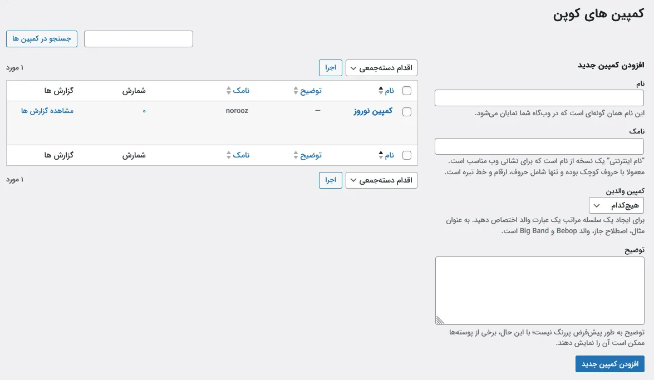Sort by توضیح in the table header
654x380 pixels.
coord(311,91)
